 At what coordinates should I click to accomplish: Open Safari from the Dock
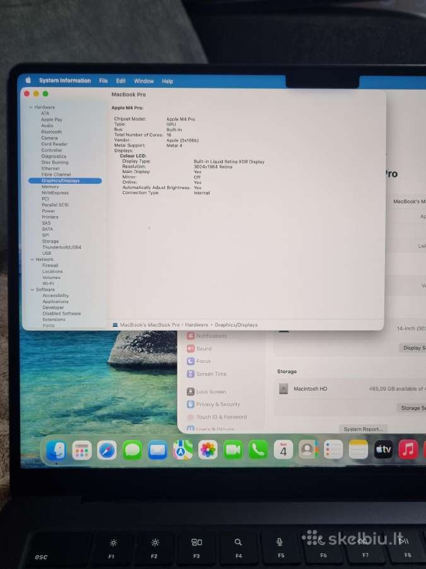tap(107, 450)
